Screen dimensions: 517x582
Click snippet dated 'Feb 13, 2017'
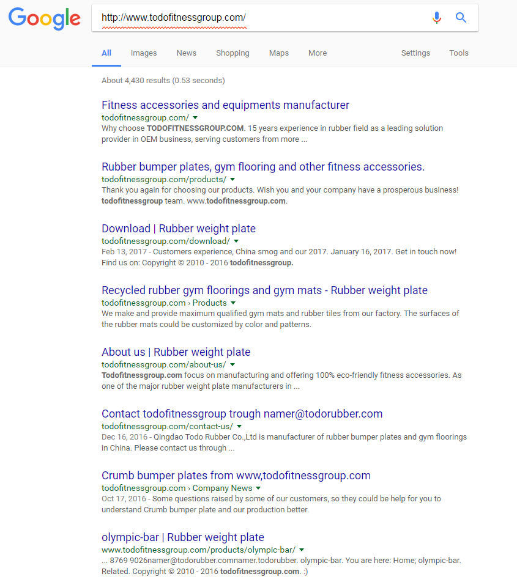point(279,257)
